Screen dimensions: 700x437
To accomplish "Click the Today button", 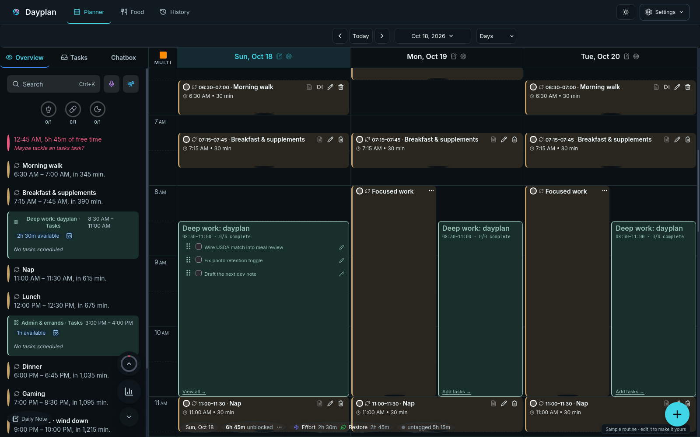I will tap(361, 36).
